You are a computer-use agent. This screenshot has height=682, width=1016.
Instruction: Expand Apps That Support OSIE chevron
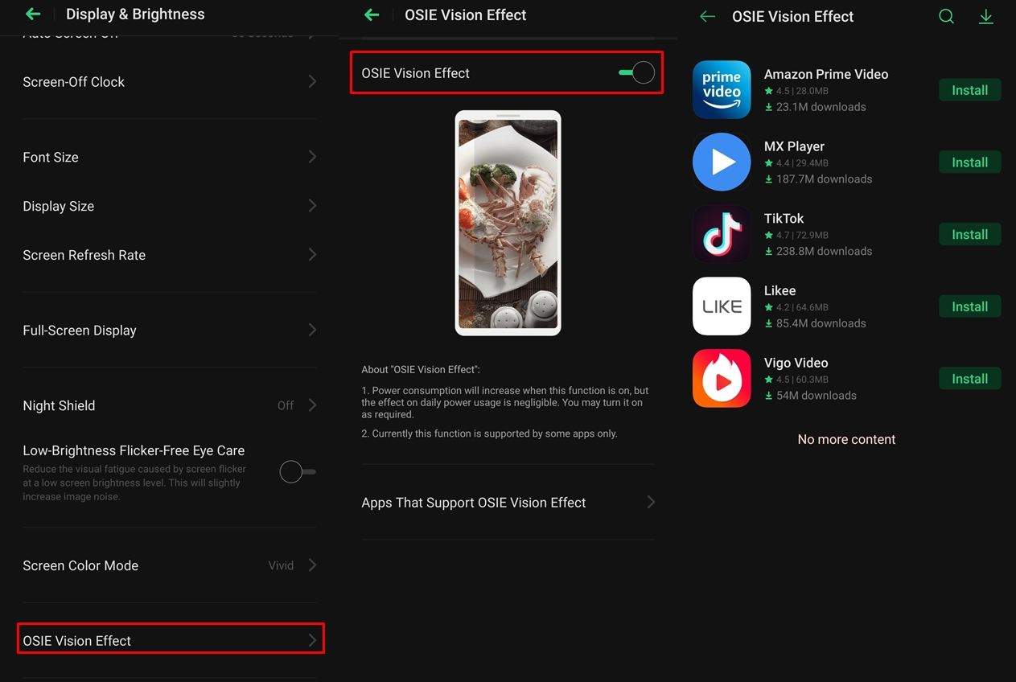[x=651, y=502]
